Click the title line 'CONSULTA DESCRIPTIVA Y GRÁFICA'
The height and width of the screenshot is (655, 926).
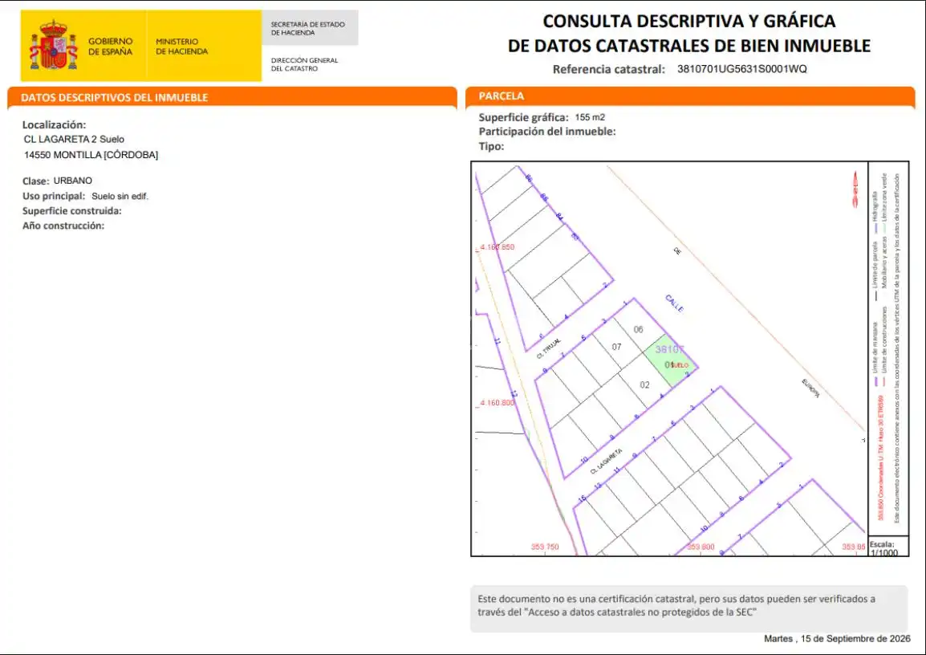(689, 21)
